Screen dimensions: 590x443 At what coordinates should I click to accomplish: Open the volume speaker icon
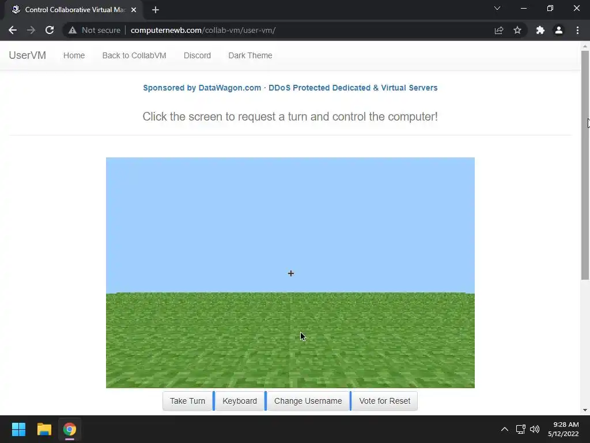click(535, 429)
